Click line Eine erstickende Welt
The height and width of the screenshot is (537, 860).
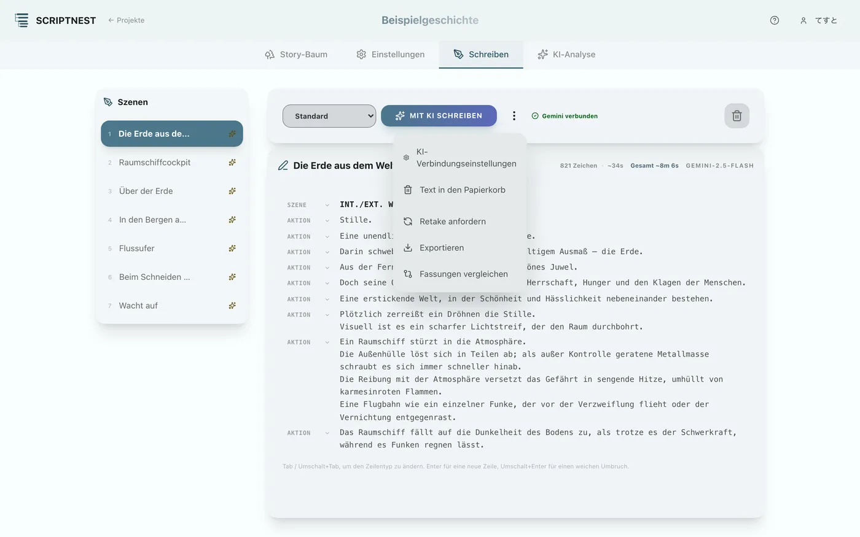tap(526, 299)
